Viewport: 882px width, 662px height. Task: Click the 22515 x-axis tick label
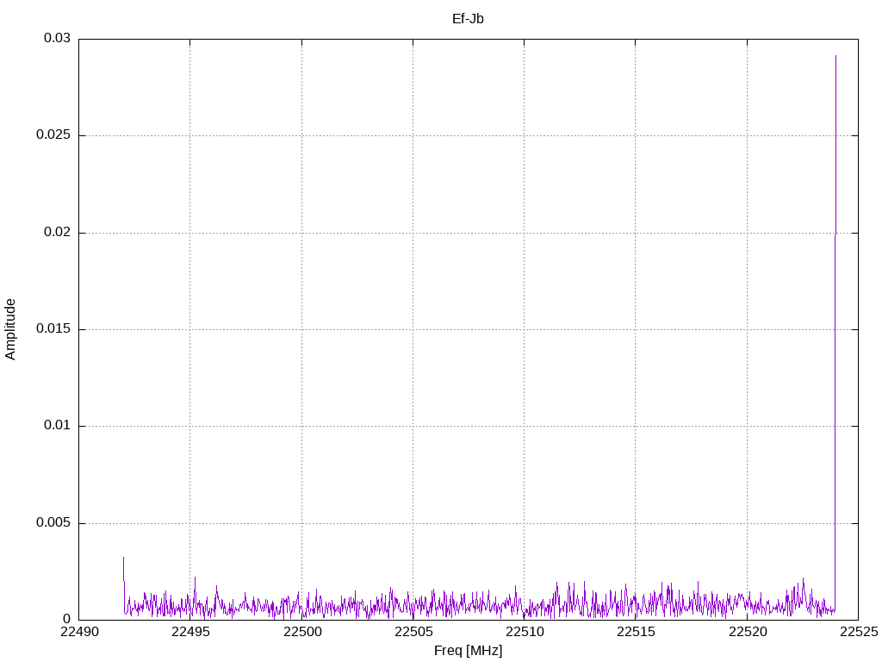(637, 632)
